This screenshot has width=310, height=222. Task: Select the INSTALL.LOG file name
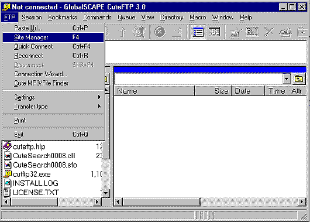[x=36, y=183]
